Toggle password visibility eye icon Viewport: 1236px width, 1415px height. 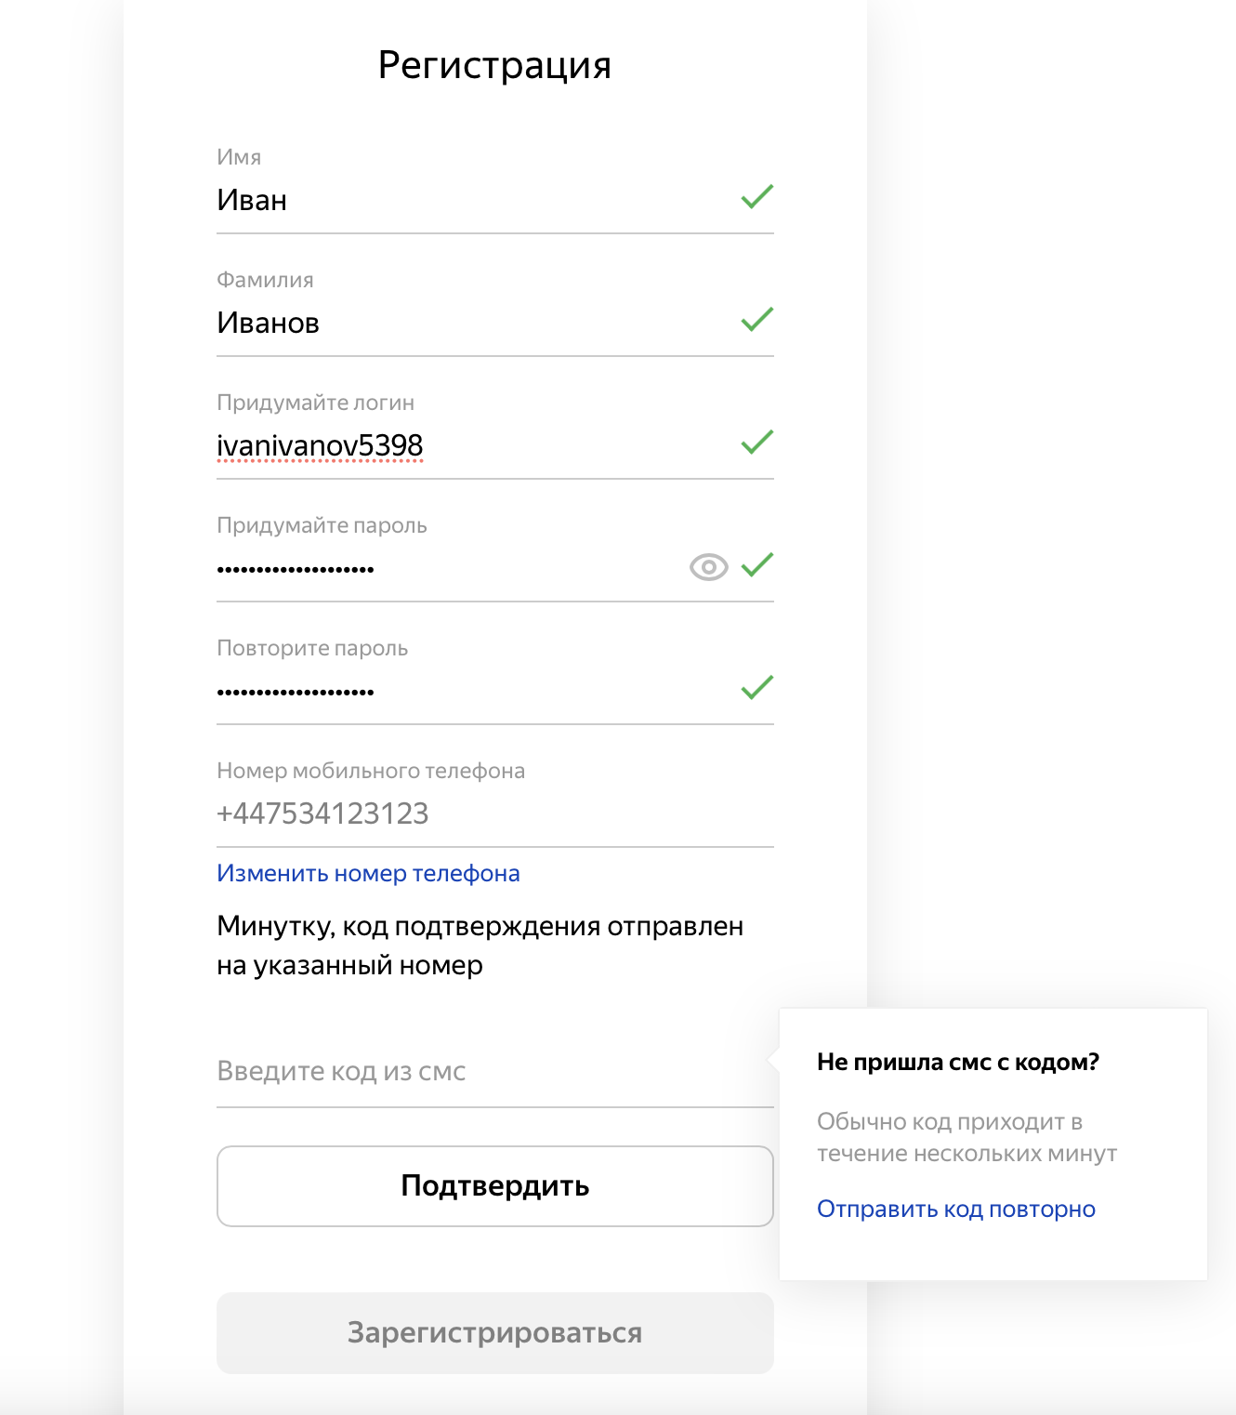pyautogui.click(x=708, y=566)
